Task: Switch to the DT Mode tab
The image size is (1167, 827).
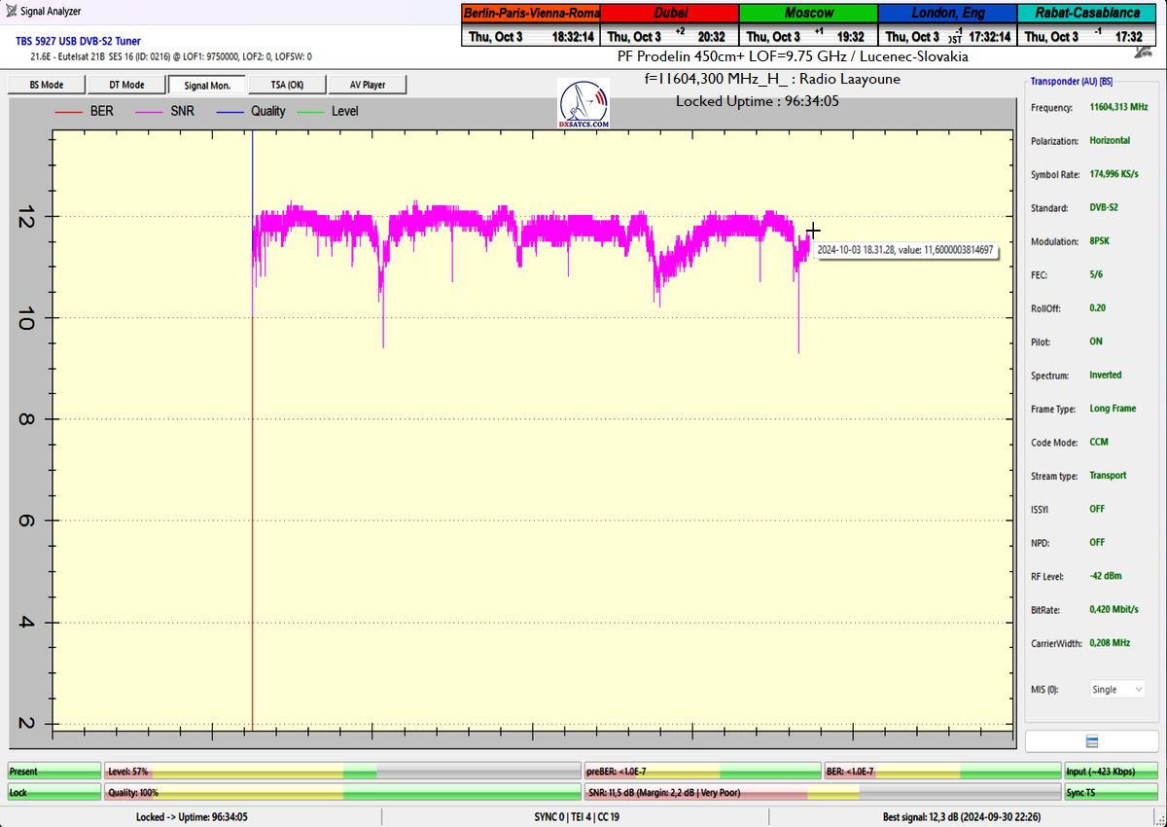Action: (125, 85)
